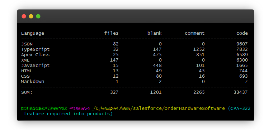This screenshot has height=131, width=269.
Task: Click SUM blank total 1201
Action: tap(156, 92)
